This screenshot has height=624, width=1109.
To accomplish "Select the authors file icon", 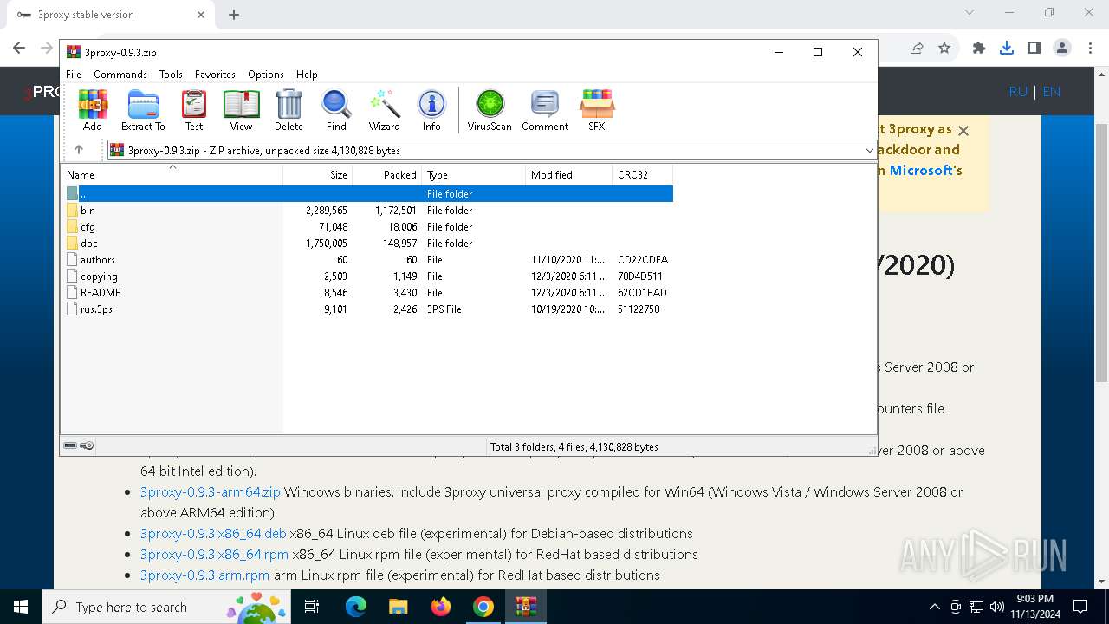I will click(73, 260).
